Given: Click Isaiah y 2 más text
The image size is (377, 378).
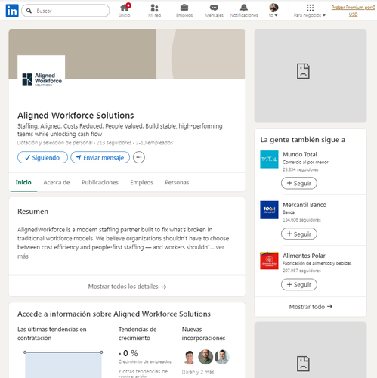Looking at the screenshot, I should tap(198, 372).
